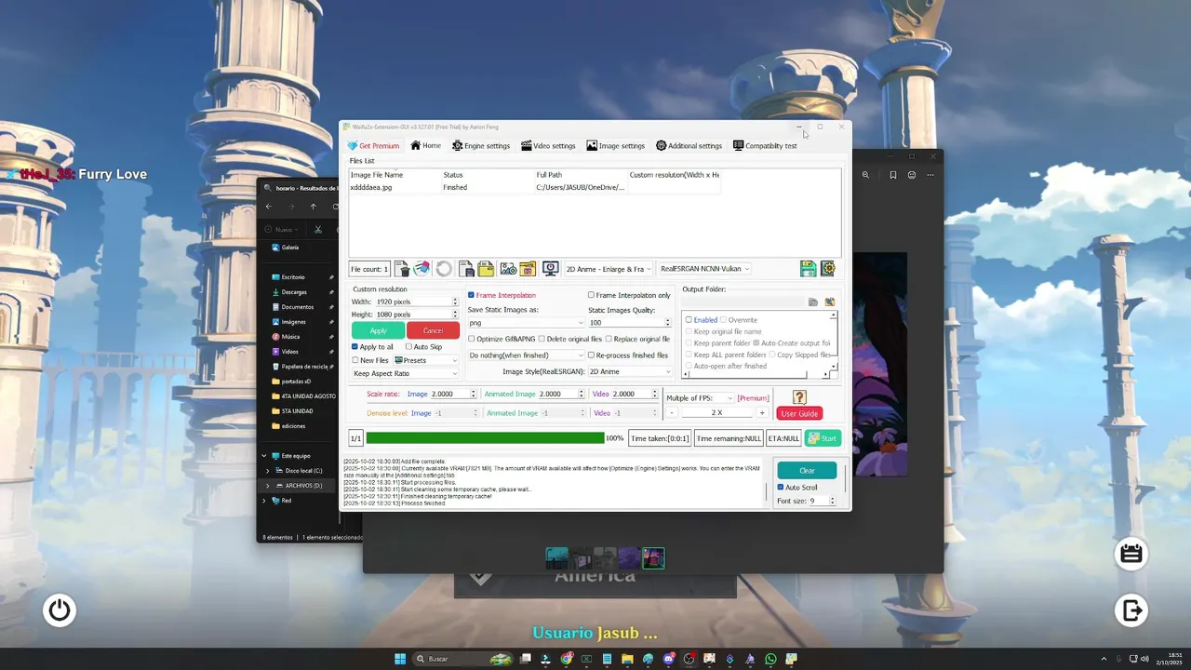Click the question mark help icon above User Guide

pos(799,397)
